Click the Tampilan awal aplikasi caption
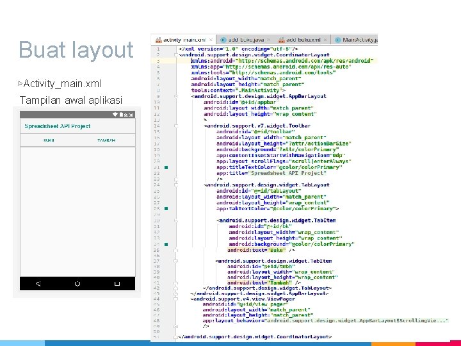The width and height of the screenshot is (461, 346). click(71, 101)
